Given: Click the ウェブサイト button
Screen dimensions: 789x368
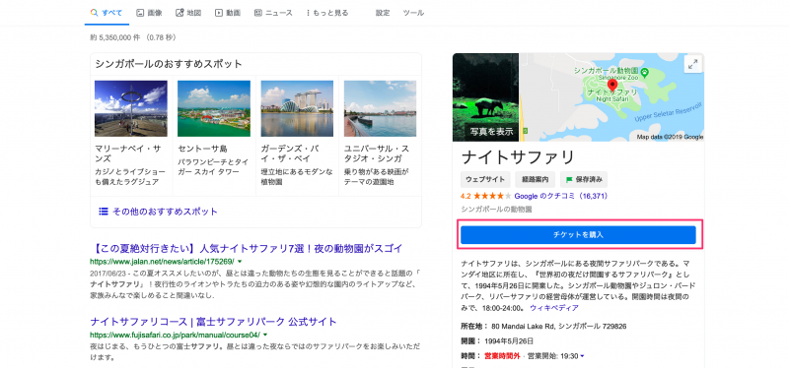Looking at the screenshot, I should point(485,179).
